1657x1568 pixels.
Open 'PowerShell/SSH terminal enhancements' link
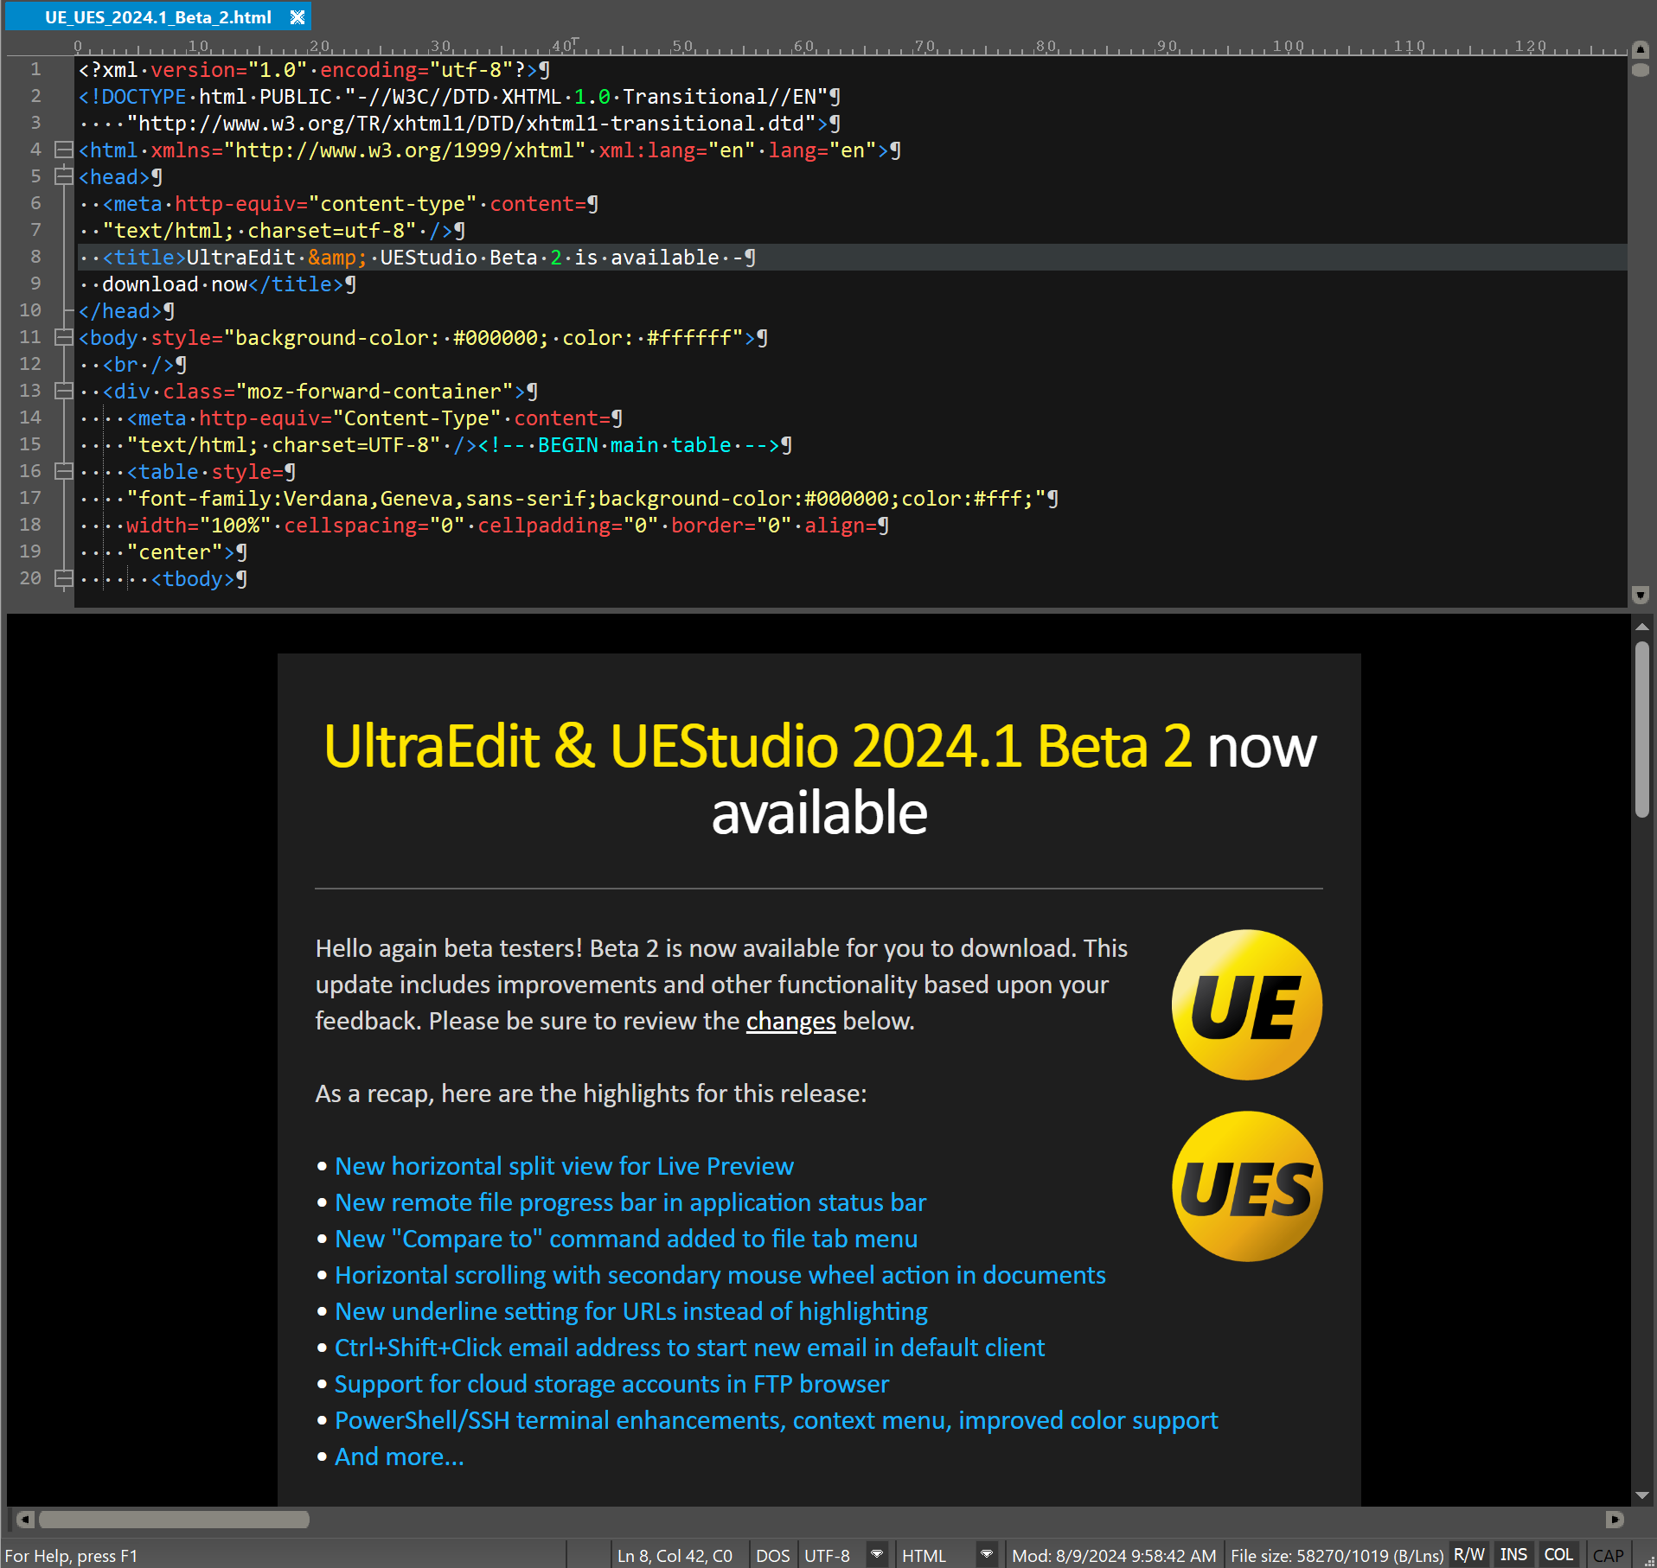pyautogui.click(x=777, y=1420)
